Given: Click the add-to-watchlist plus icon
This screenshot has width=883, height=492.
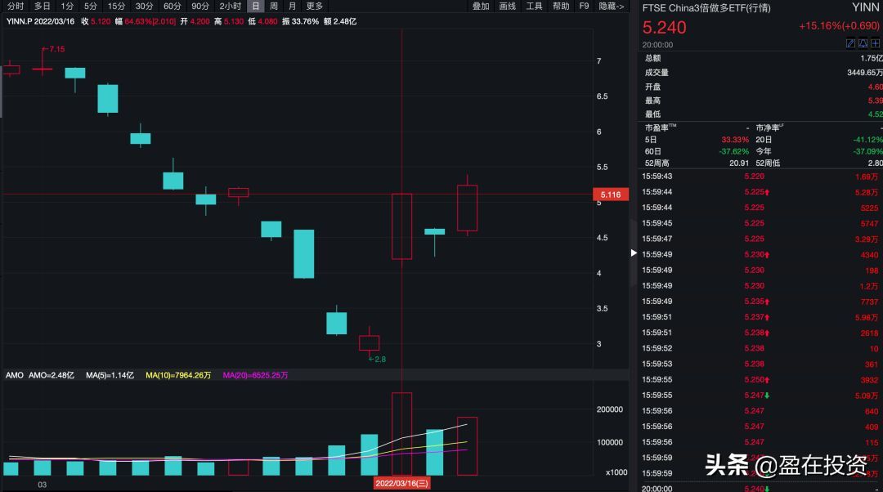Looking at the screenshot, I should (875, 43).
